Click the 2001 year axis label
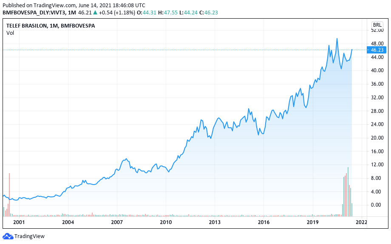 pyautogui.click(x=19, y=222)
